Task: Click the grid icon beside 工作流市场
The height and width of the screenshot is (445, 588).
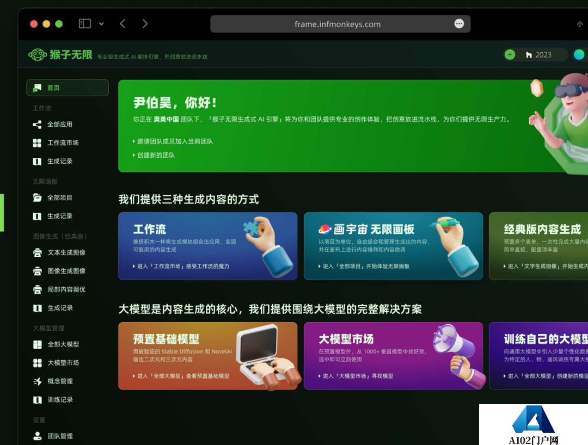Action: click(37, 143)
